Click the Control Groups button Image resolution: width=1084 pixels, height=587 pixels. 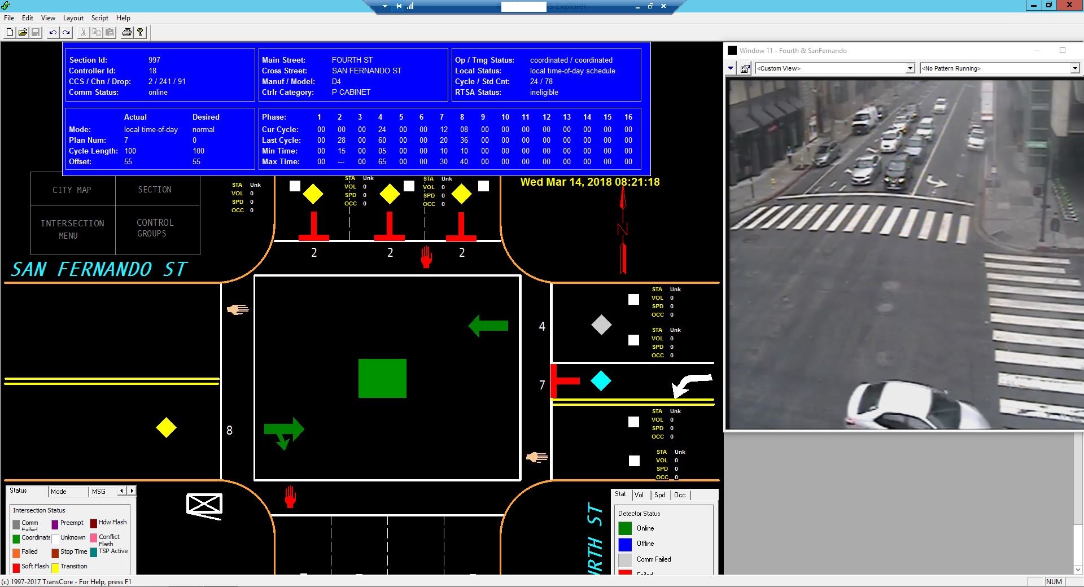coord(155,227)
